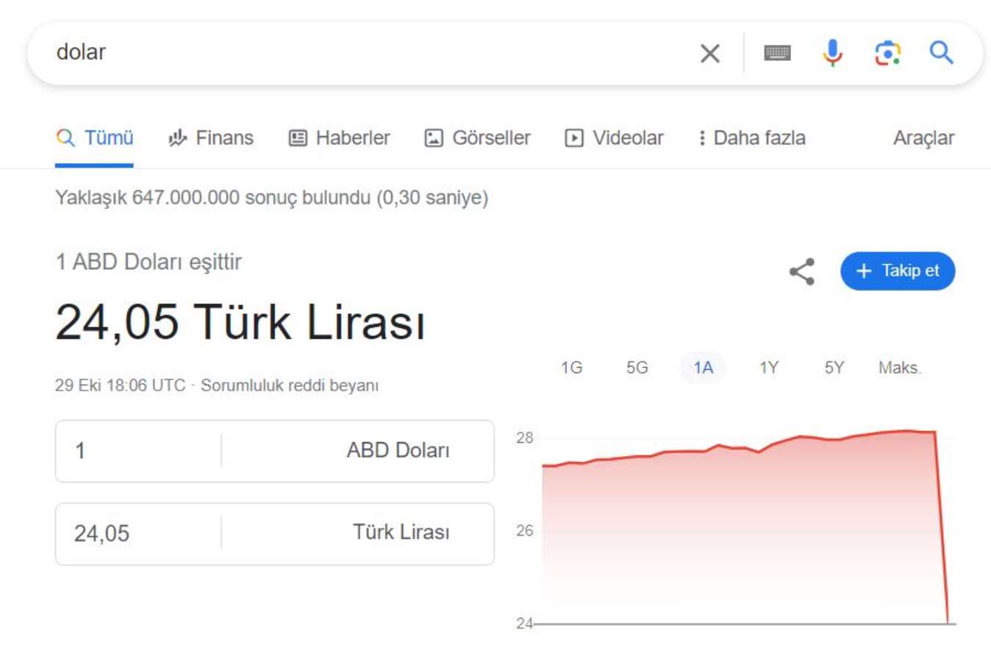The width and height of the screenshot is (991, 662).
Task: Change the Türk Lirası currency selector
Action: tap(401, 533)
